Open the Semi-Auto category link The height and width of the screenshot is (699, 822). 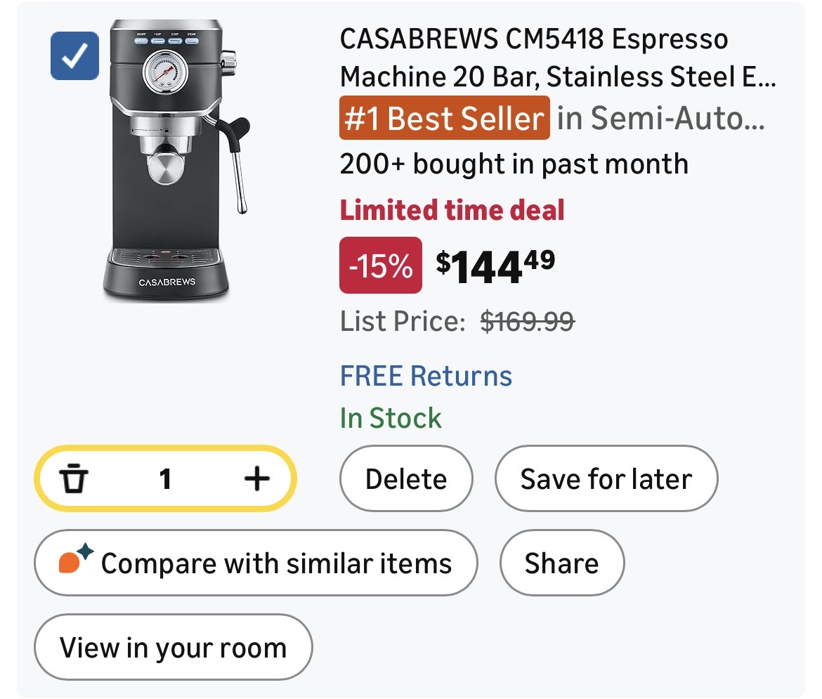[x=659, y=119]
